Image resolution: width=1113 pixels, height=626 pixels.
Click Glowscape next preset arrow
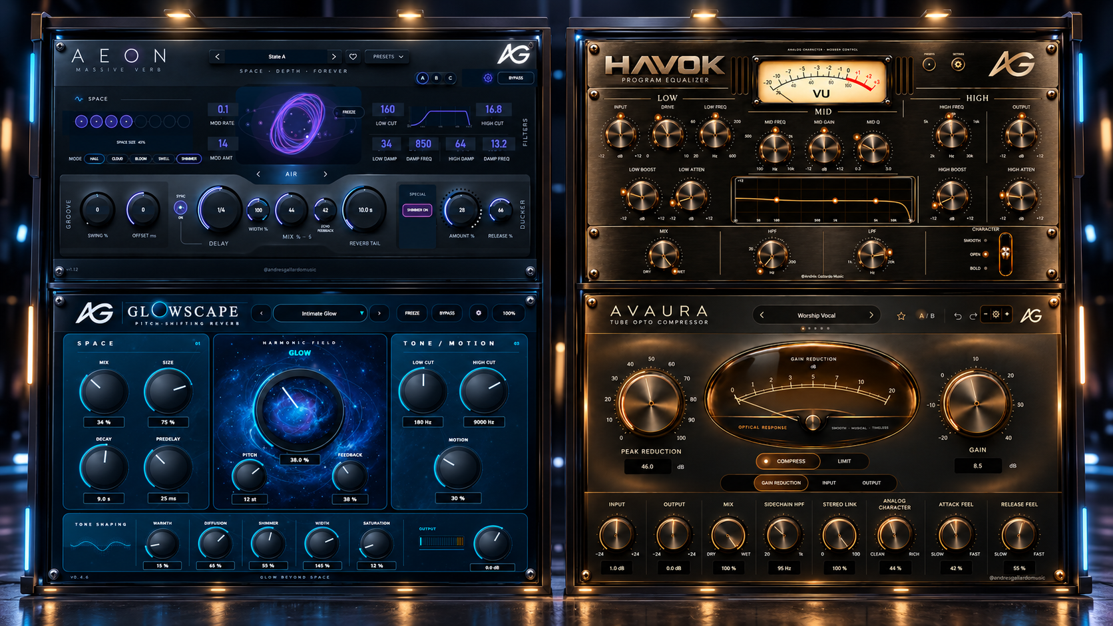379,313
